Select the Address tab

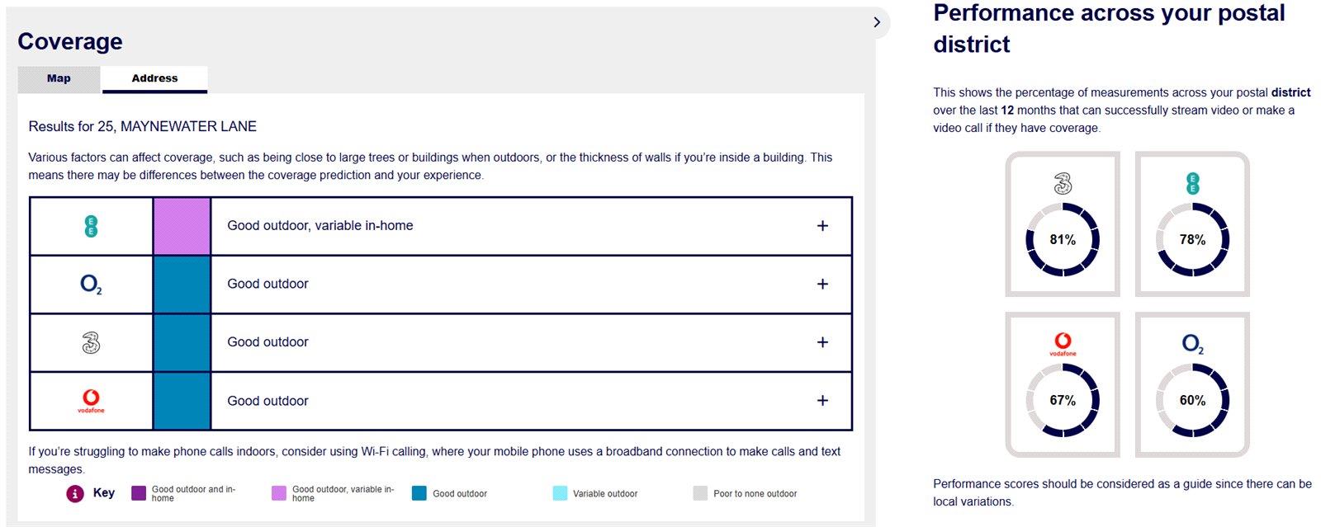point(154,79)
